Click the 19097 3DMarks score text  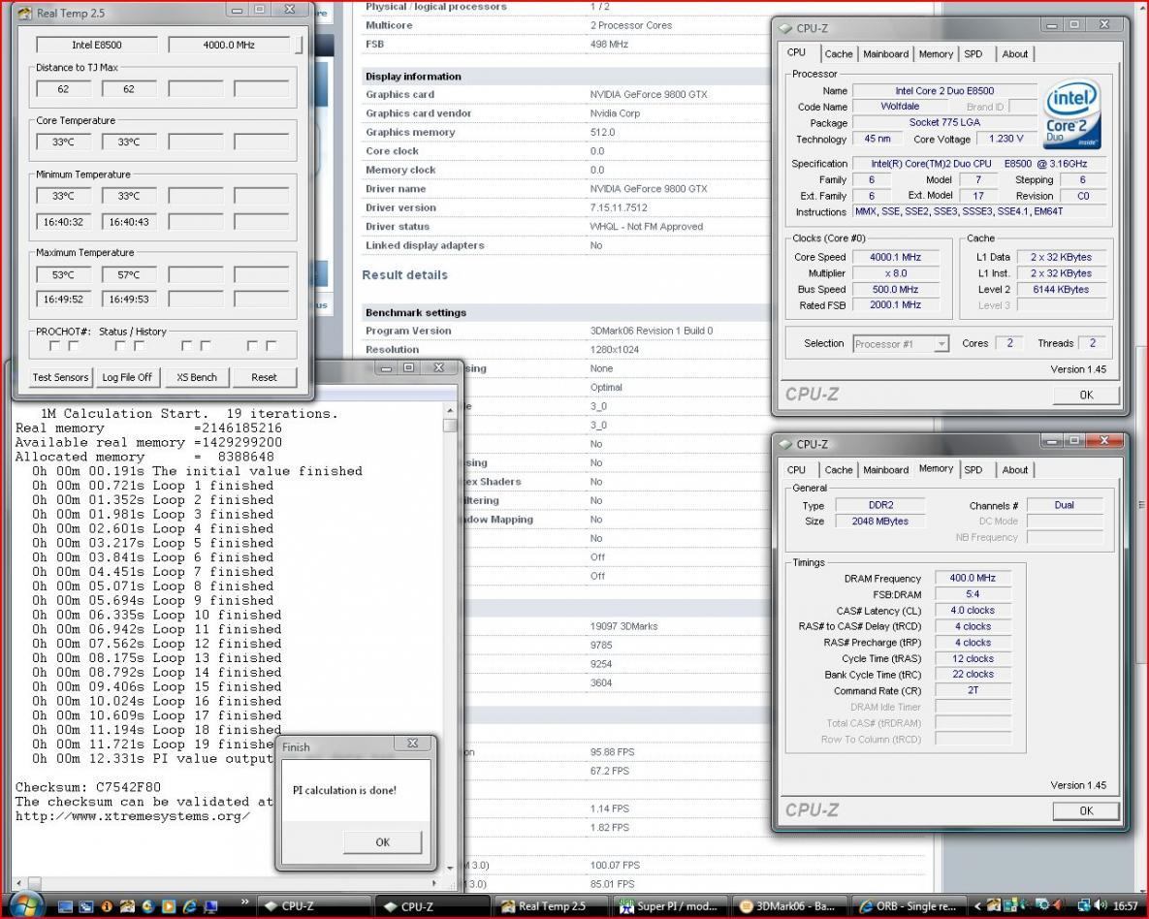pos(623,626)
